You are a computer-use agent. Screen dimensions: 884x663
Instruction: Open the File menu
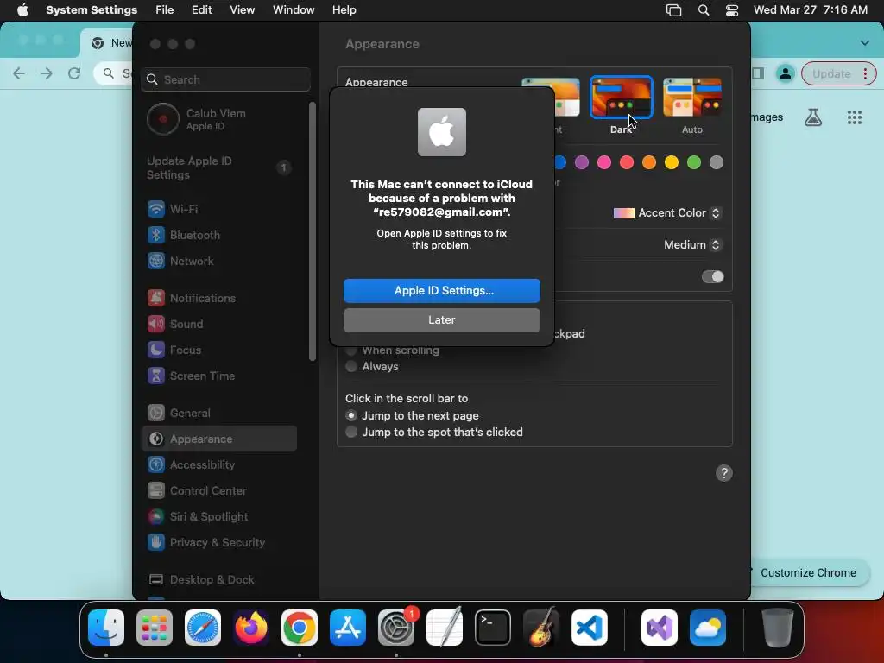(165, 10)
